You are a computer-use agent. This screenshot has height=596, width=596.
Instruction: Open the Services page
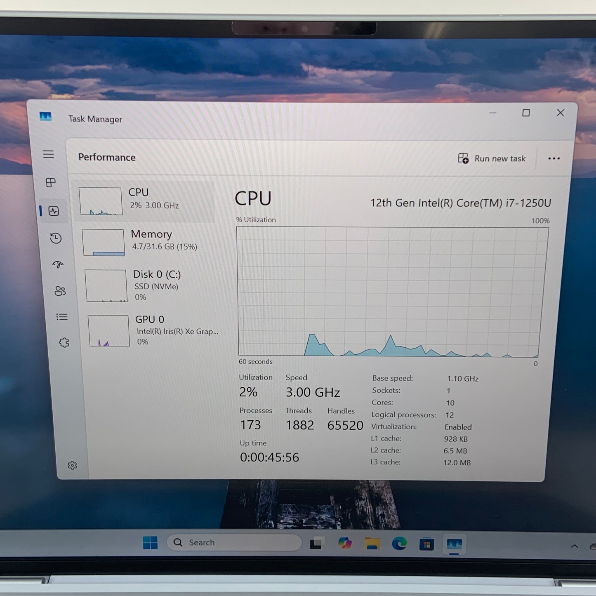[x=64, y=342]
